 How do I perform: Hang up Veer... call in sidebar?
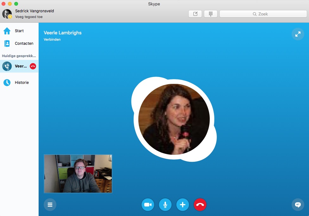tap(33, 66)
